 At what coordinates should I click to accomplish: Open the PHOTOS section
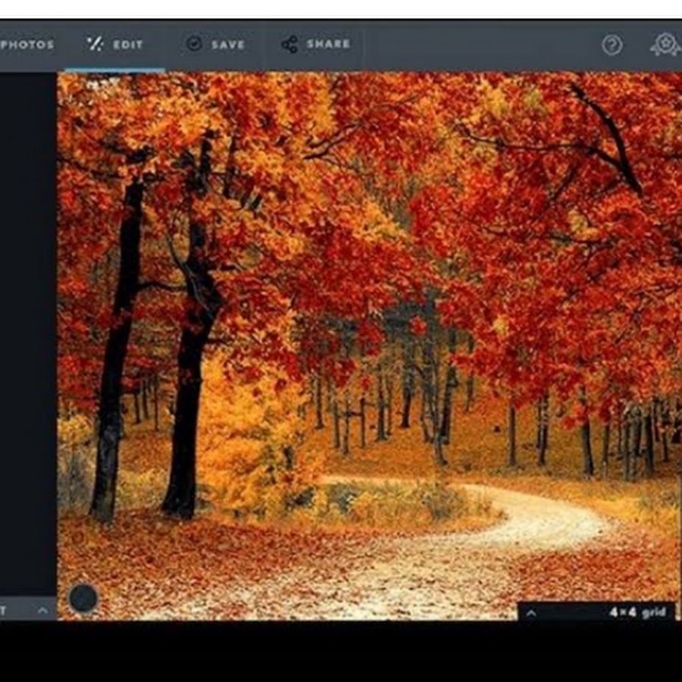27,45
